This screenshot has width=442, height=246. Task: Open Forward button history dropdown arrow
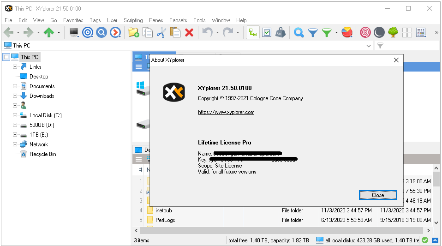(x=38, y=33)
